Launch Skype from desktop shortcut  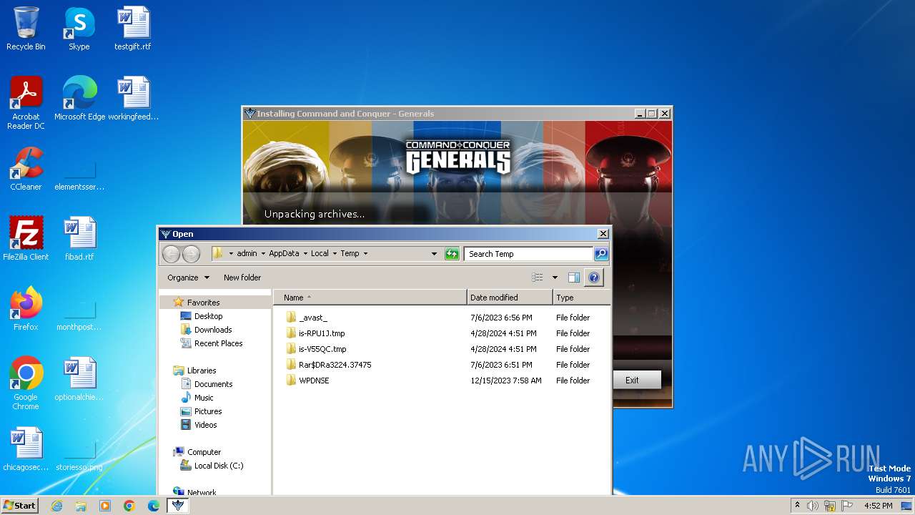(x=79, y=29)
